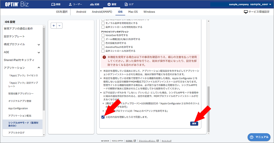Open the ユーザー users menu
This screenshot has height=143, width=274.
tap(75, 4)
